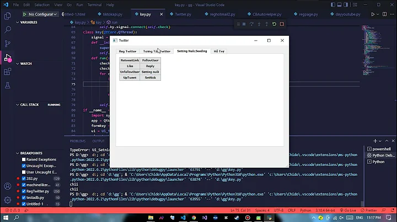The image size is (397, 222).
Task: Create new terminal with plus icon
Action: pyautogui.click(x=375, y=141)
